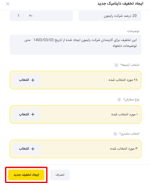Click + انتخاب button for order type
The height and width of the screenshot is (183, 149).
point(27,115)
